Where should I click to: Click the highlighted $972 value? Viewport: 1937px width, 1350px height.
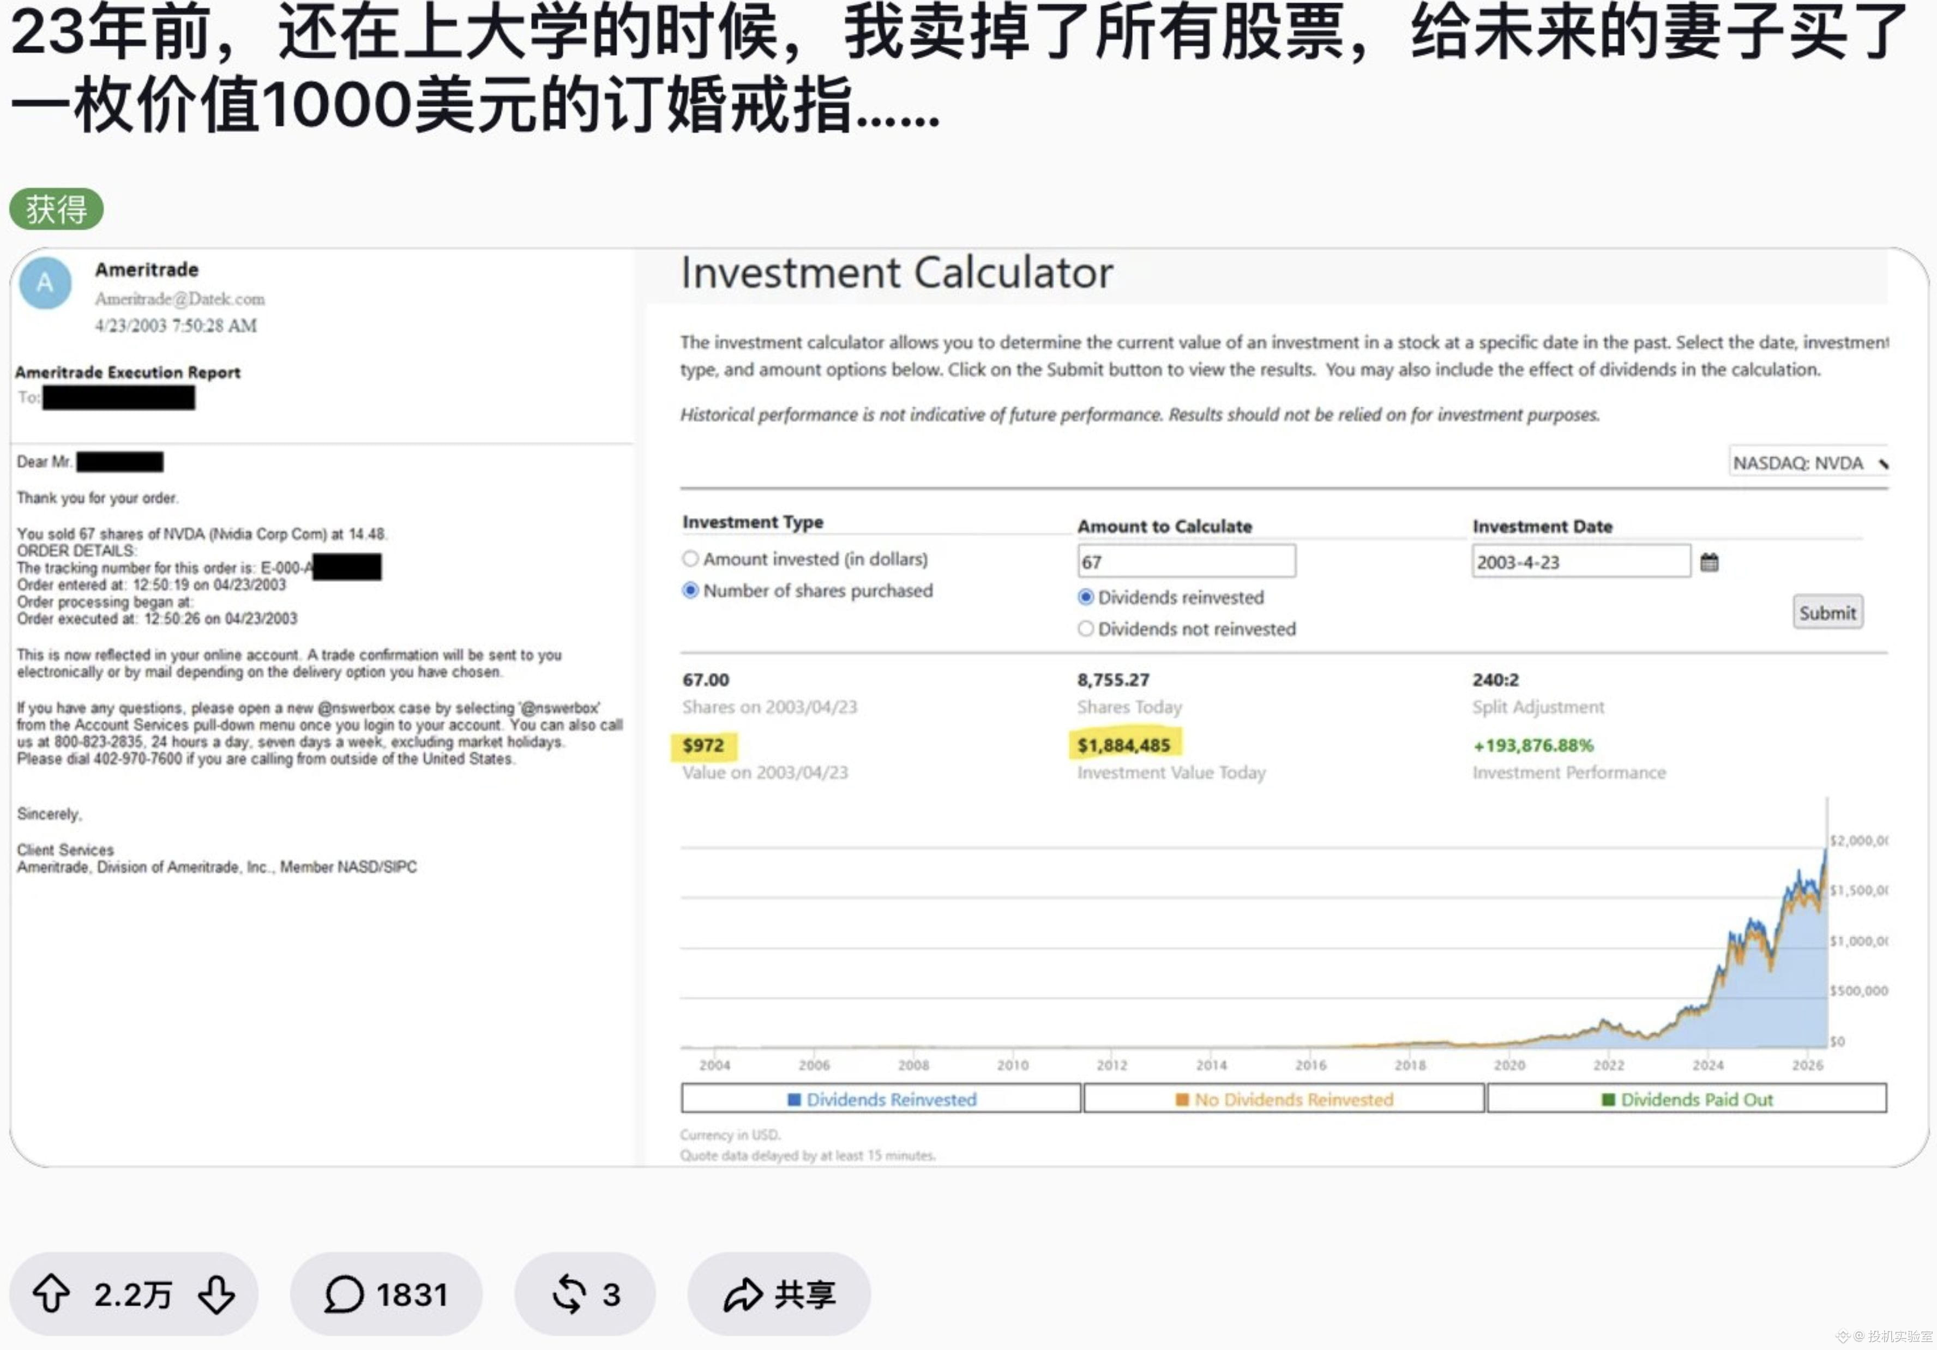pos(703,746)
